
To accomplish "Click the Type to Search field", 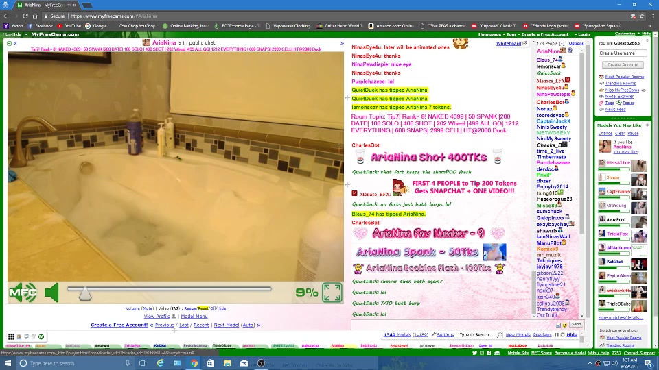I will pyautogui.click(x=476, y=335).
